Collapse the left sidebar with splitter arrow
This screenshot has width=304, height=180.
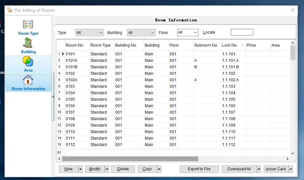pyautogui.click(x=53, y=97)
